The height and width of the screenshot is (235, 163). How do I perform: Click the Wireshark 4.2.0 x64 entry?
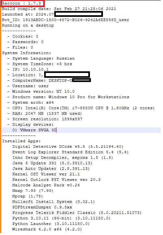pos(47,229)
